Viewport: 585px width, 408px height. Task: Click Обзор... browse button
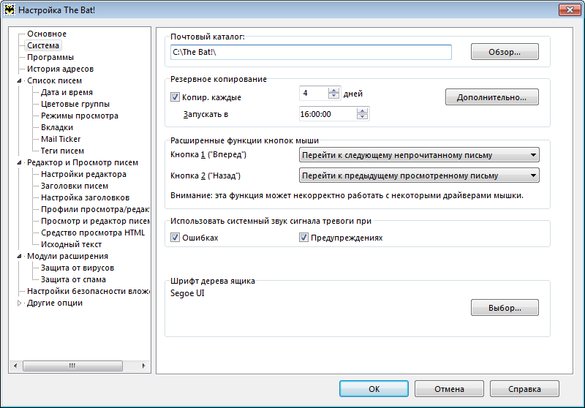505,52
